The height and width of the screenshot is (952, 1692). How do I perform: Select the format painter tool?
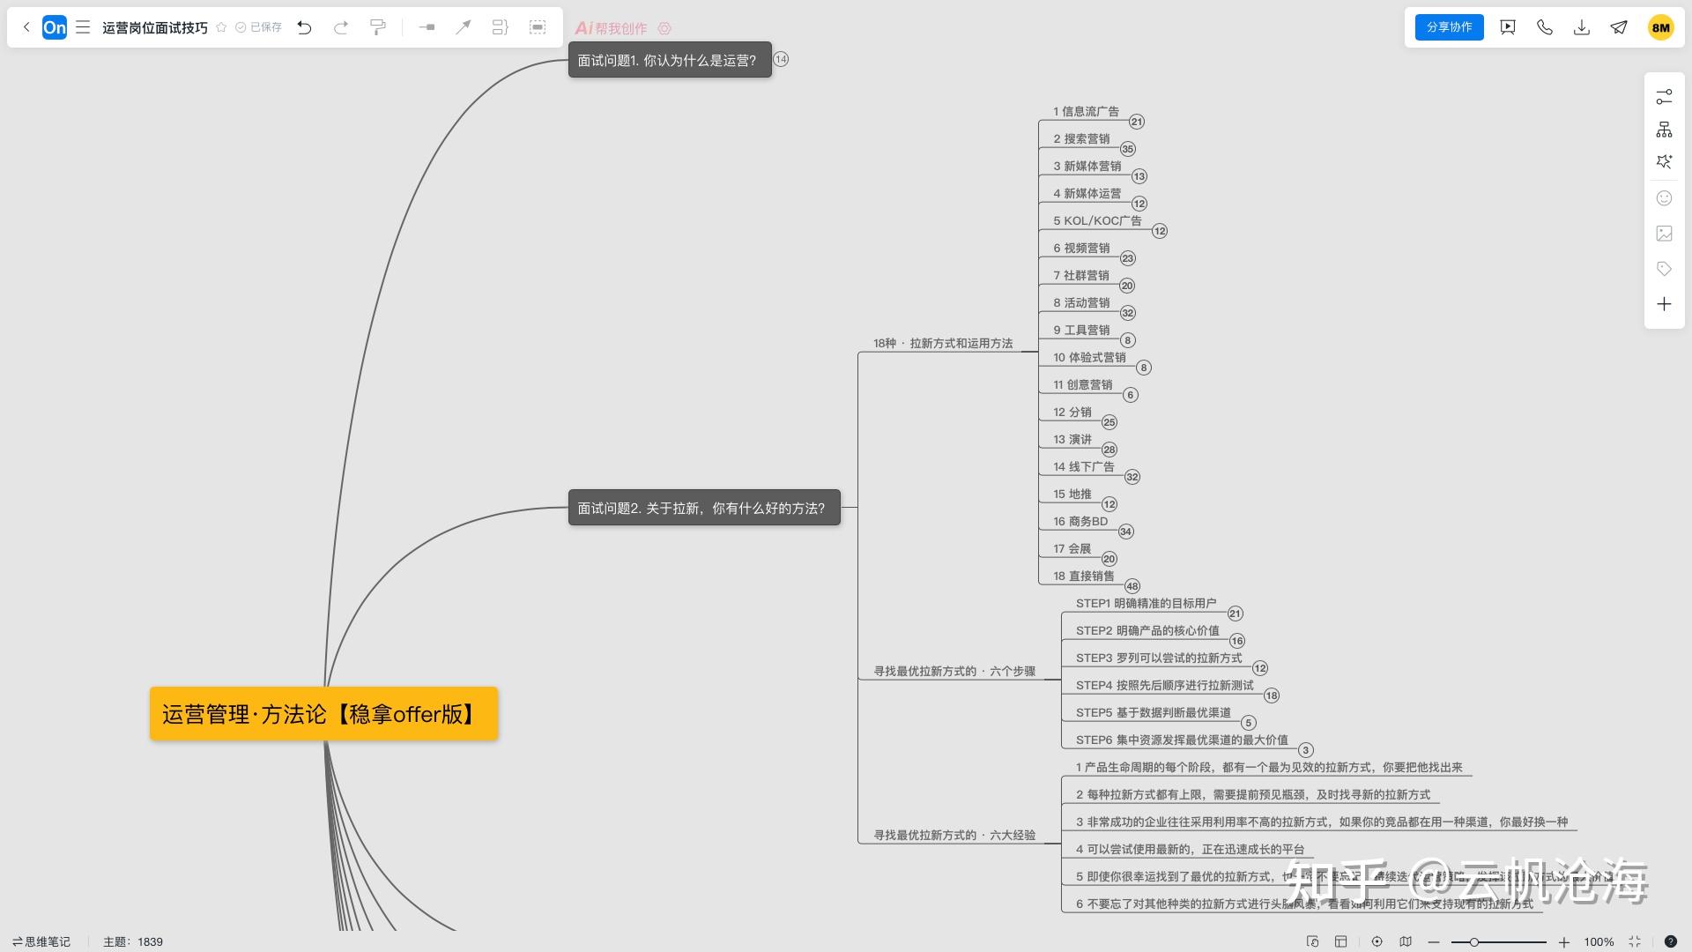378,27
